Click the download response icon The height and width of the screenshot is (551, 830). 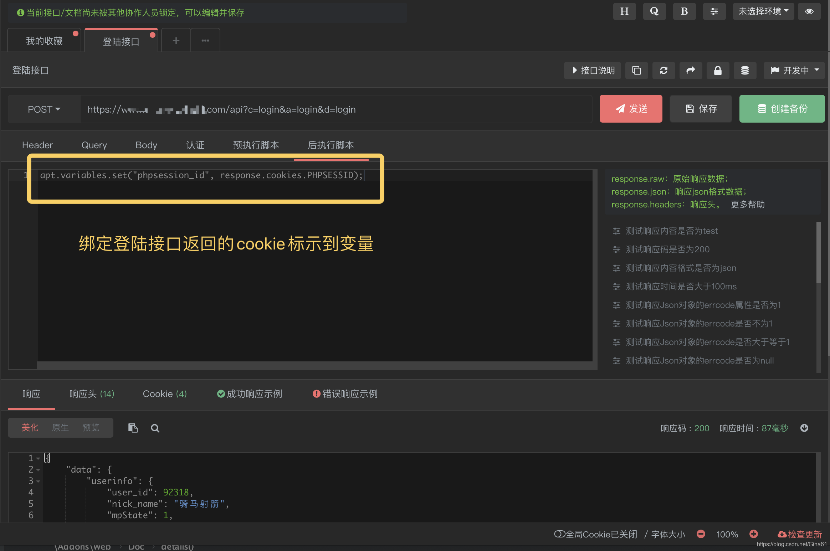[x=804, y=428]
